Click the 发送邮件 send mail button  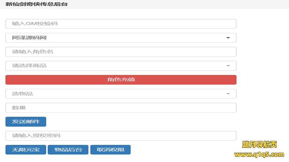[26, 121]
